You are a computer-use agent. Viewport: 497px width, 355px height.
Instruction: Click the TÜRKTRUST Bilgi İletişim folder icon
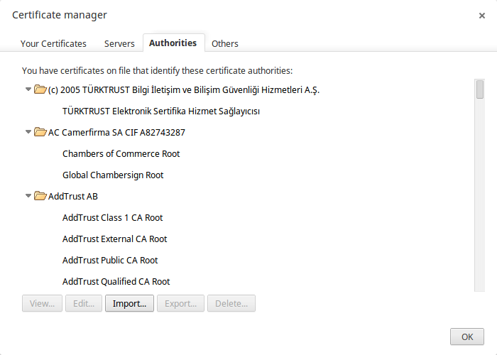tap(40, 89)
